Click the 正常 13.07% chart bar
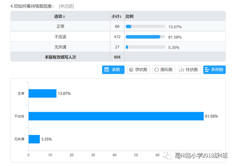235x166 pixels. click(43, 94)
